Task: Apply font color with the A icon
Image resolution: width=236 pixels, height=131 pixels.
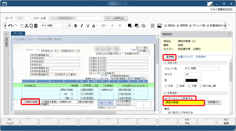Action: tap(94, 26)
